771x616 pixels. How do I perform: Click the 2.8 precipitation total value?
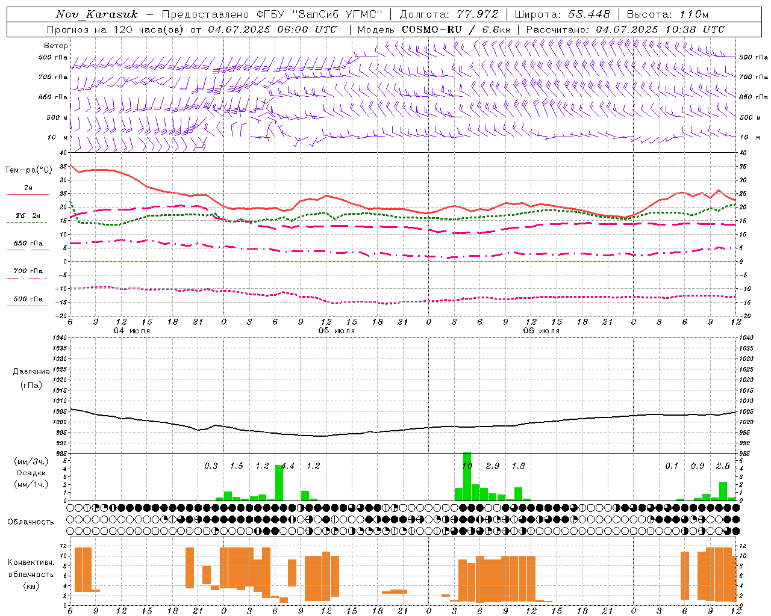[723, 466]
